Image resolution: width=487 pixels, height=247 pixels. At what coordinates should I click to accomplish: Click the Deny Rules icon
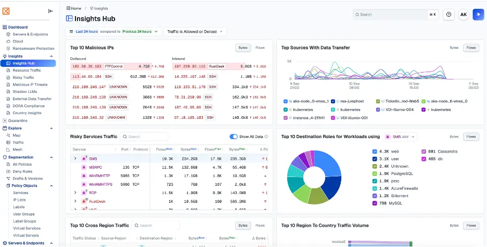click(x=8, y=171)
